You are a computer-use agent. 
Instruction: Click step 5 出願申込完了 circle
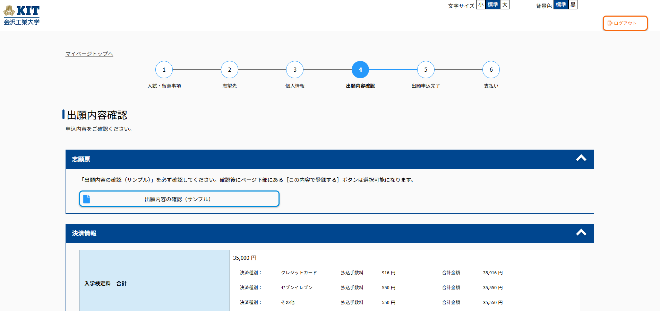[426, 70]
